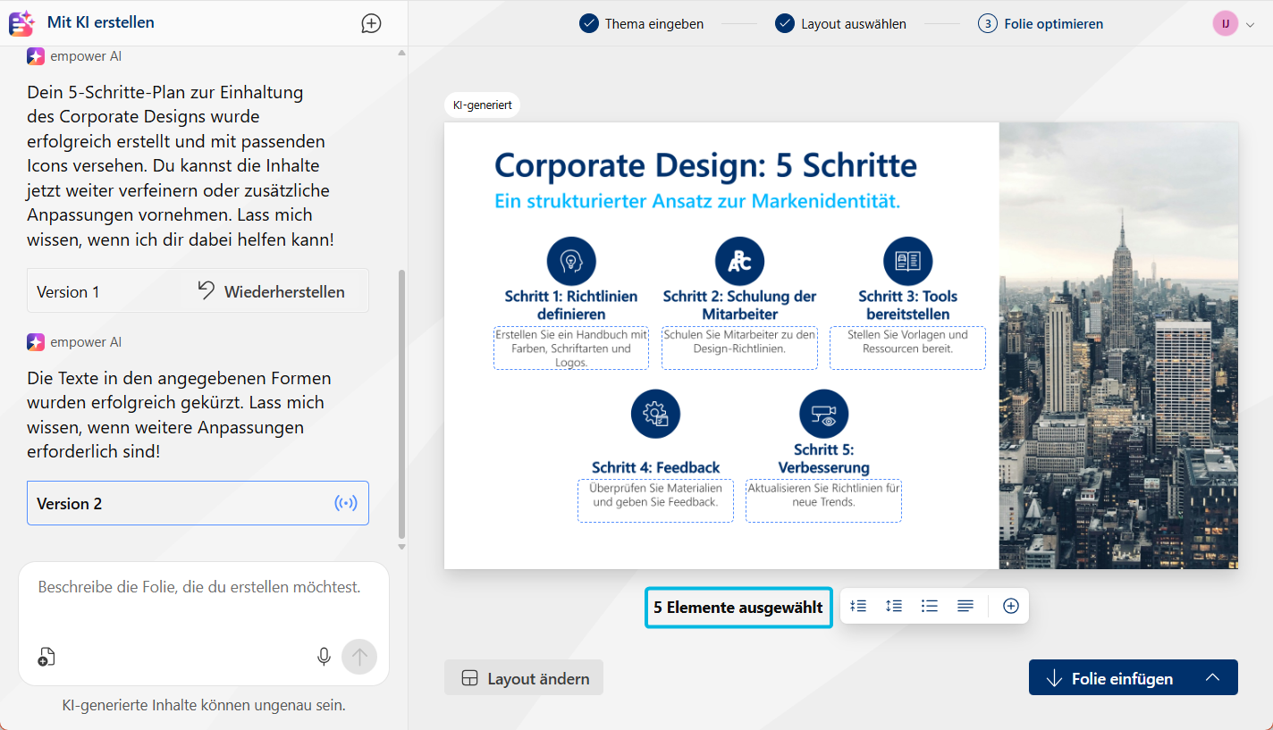
Task: Click the text alignment icon in toolbar
Action: [965, 606]
